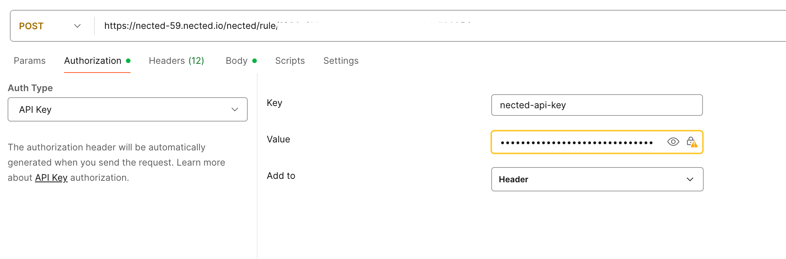Click the Key row label

coord(274,103)
